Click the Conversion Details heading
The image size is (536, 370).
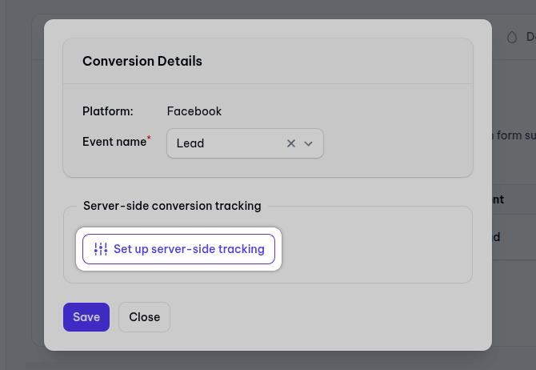tap(142, 61)
